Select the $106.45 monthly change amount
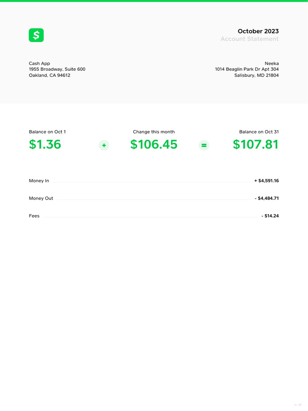This screenshot has height=411, width=308. (154, 144)
